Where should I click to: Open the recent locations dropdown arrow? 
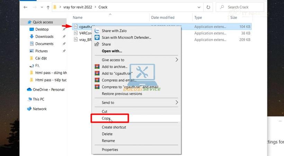coord(42,7)
